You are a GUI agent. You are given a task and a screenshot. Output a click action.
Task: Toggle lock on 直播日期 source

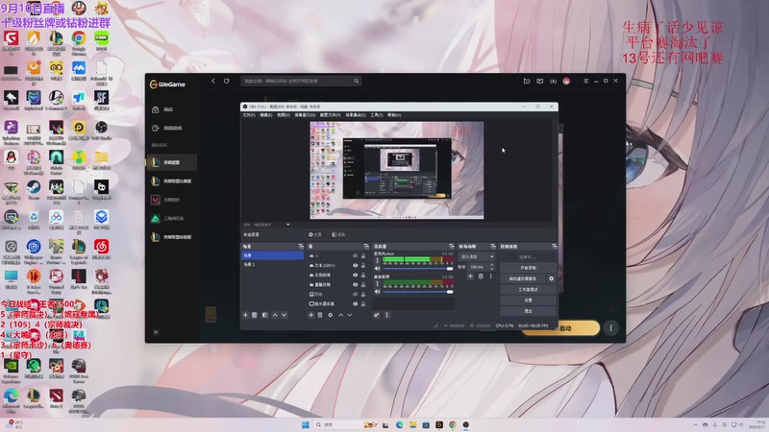(363, 284)
